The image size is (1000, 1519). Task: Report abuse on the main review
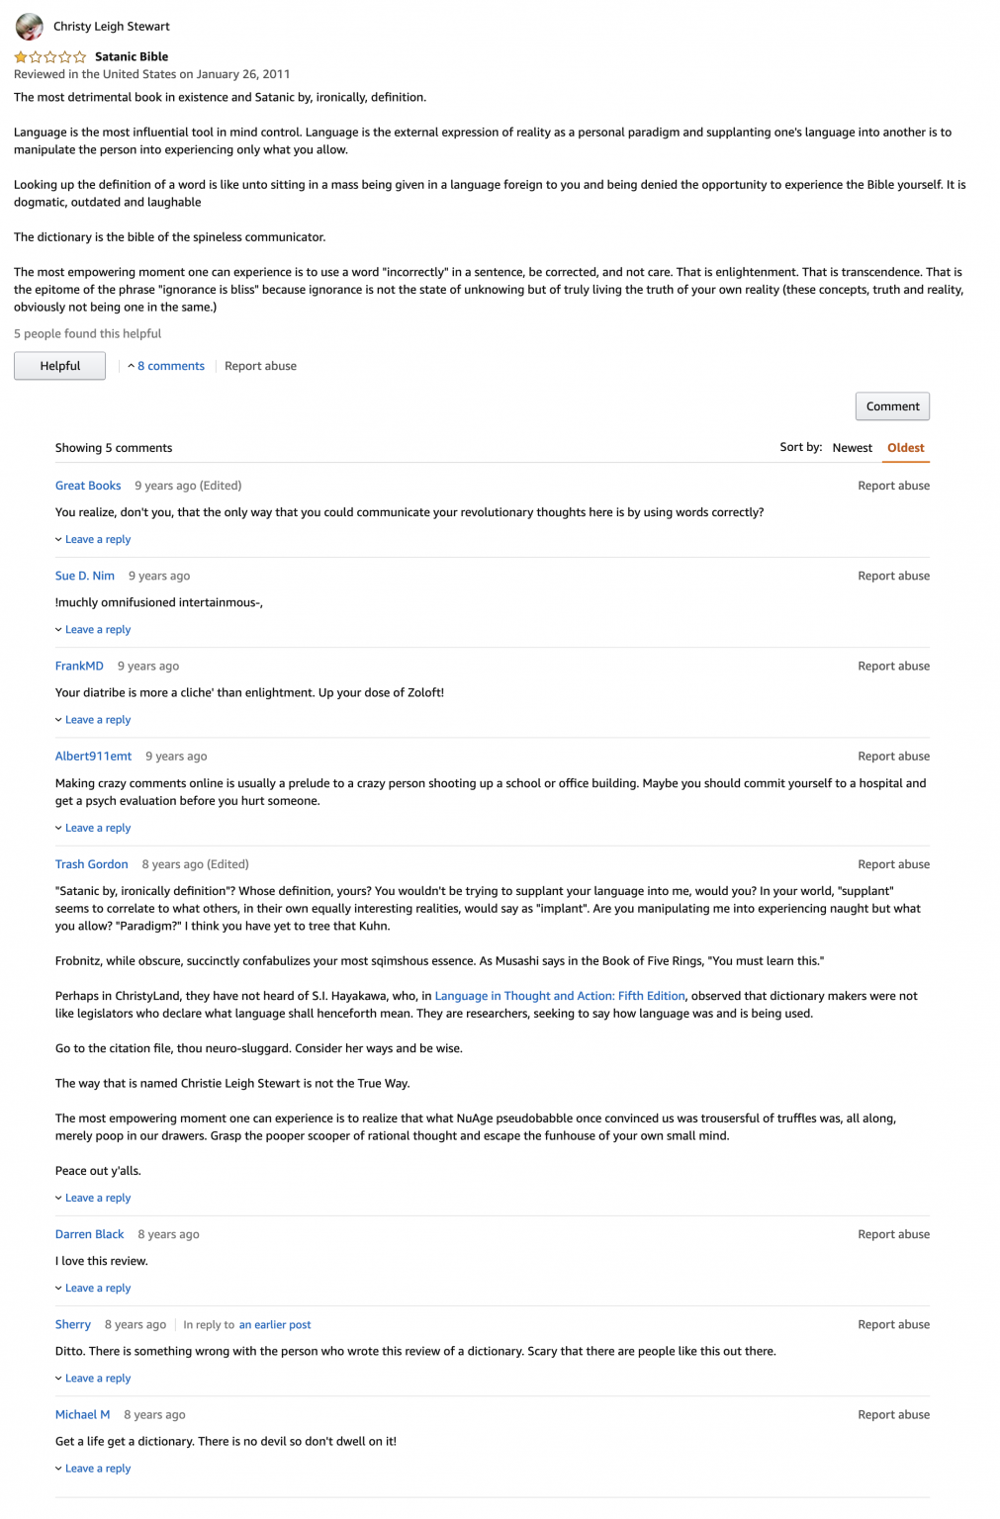coord(260,366)
